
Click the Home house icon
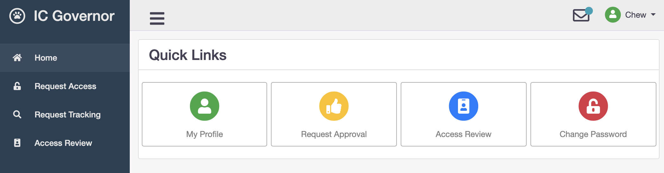(17, 57)
